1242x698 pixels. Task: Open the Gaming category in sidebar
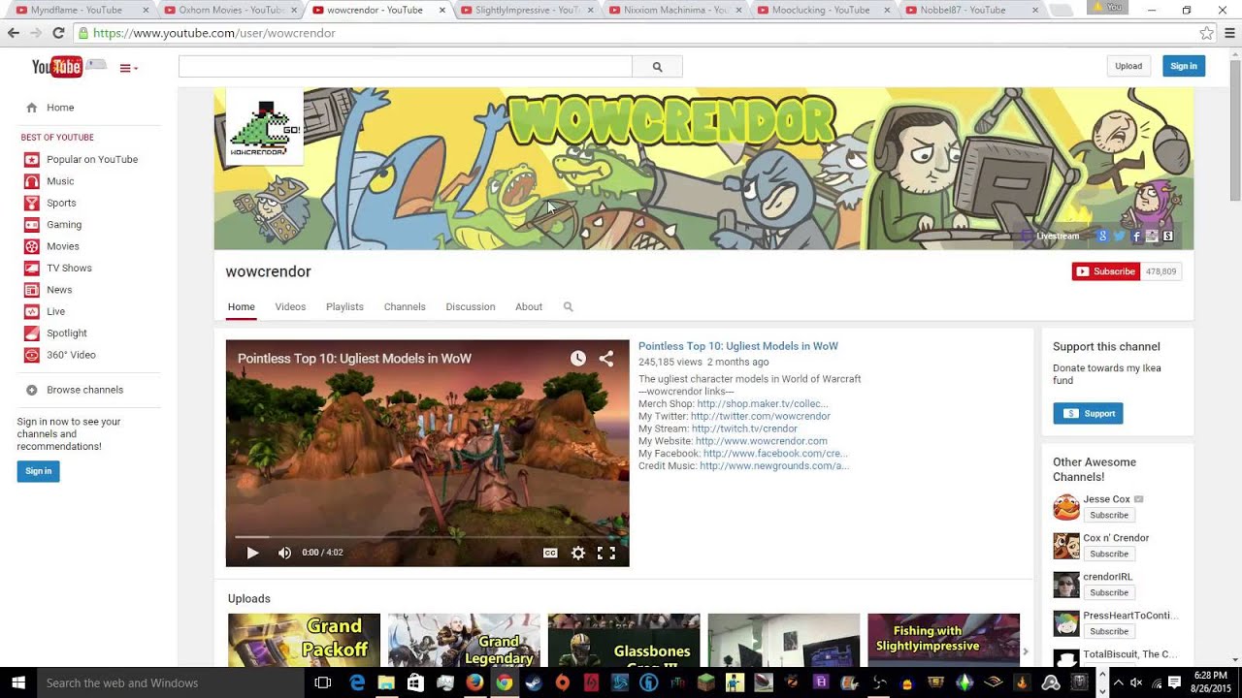click(x=64, y=224)
